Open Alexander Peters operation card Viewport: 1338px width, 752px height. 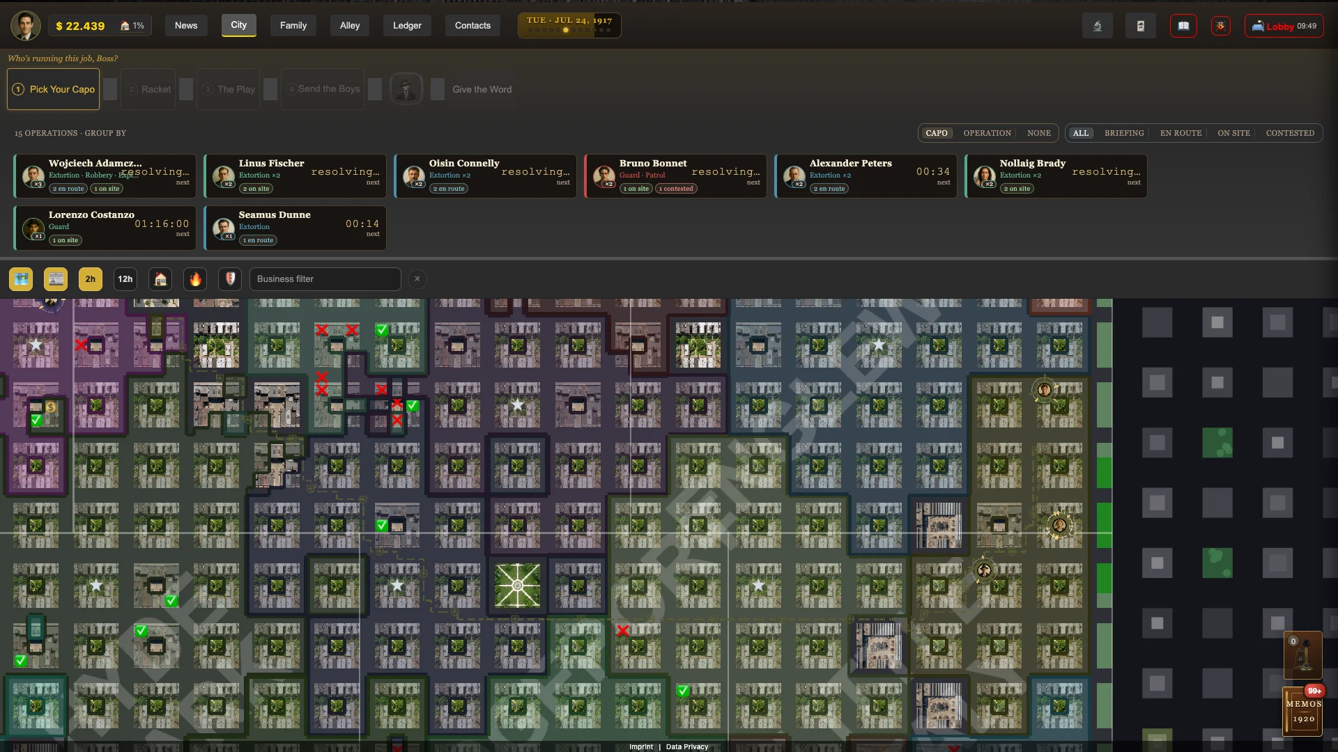coord(866,176)
